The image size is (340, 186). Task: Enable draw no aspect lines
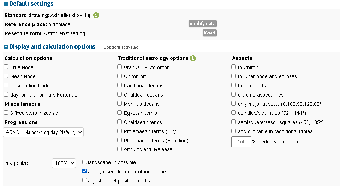click(234, 95)
